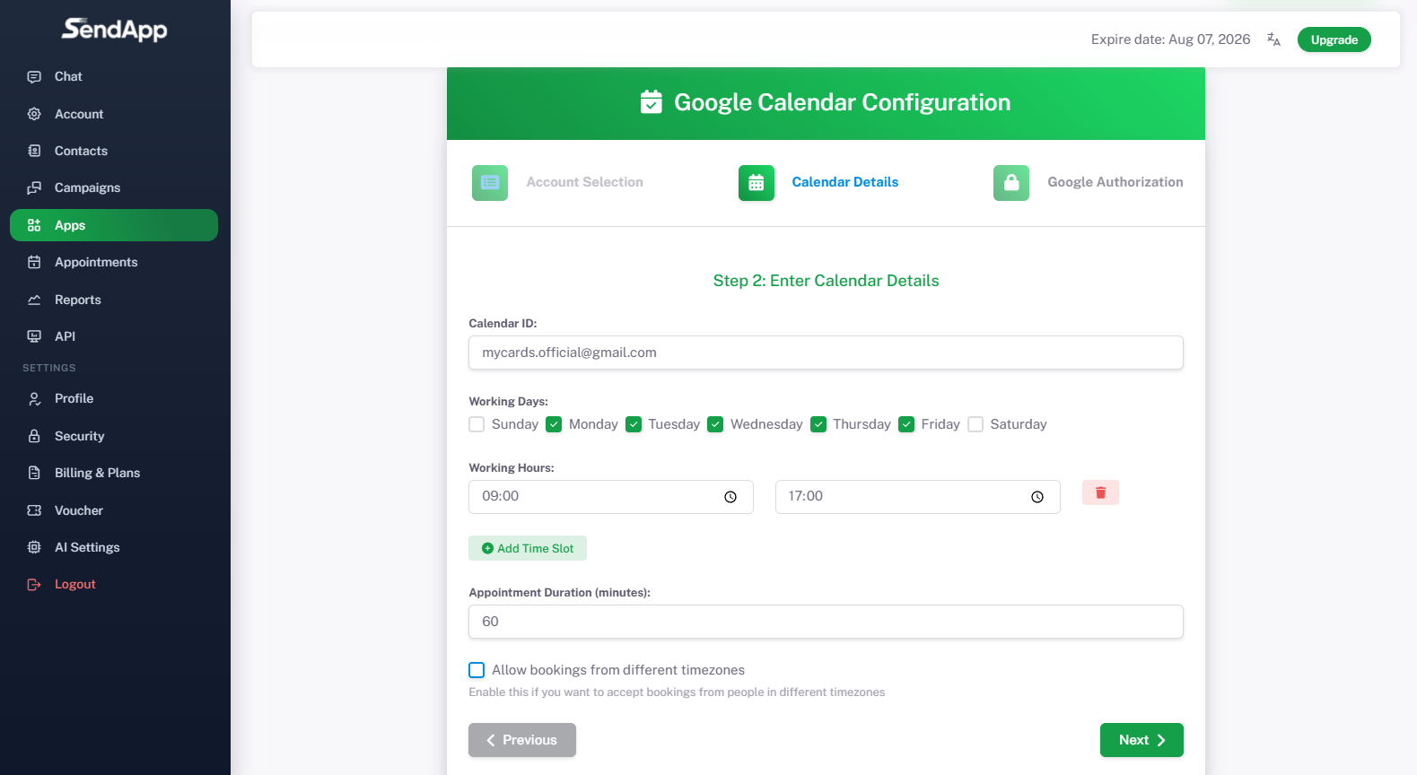Screen dimensions: 1417x775
Task: Click the Contacts address book icon
Action: pyautogui.click(x=34, y=151)
